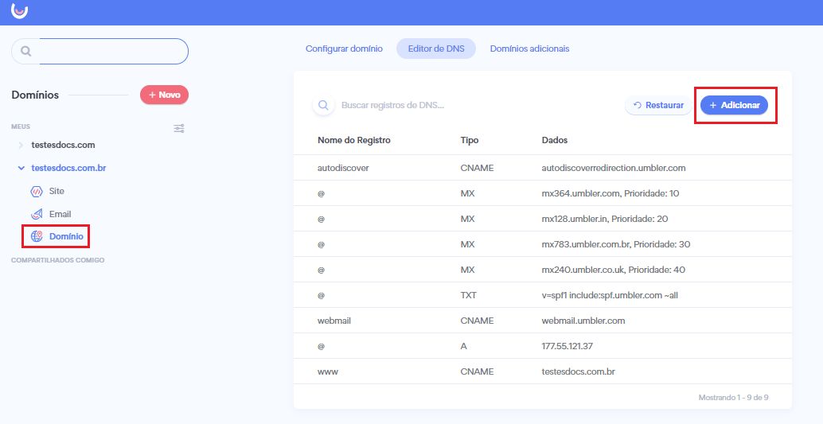
Task: Click Adicionar to add DNS record
Action: (x=734, y=105)
